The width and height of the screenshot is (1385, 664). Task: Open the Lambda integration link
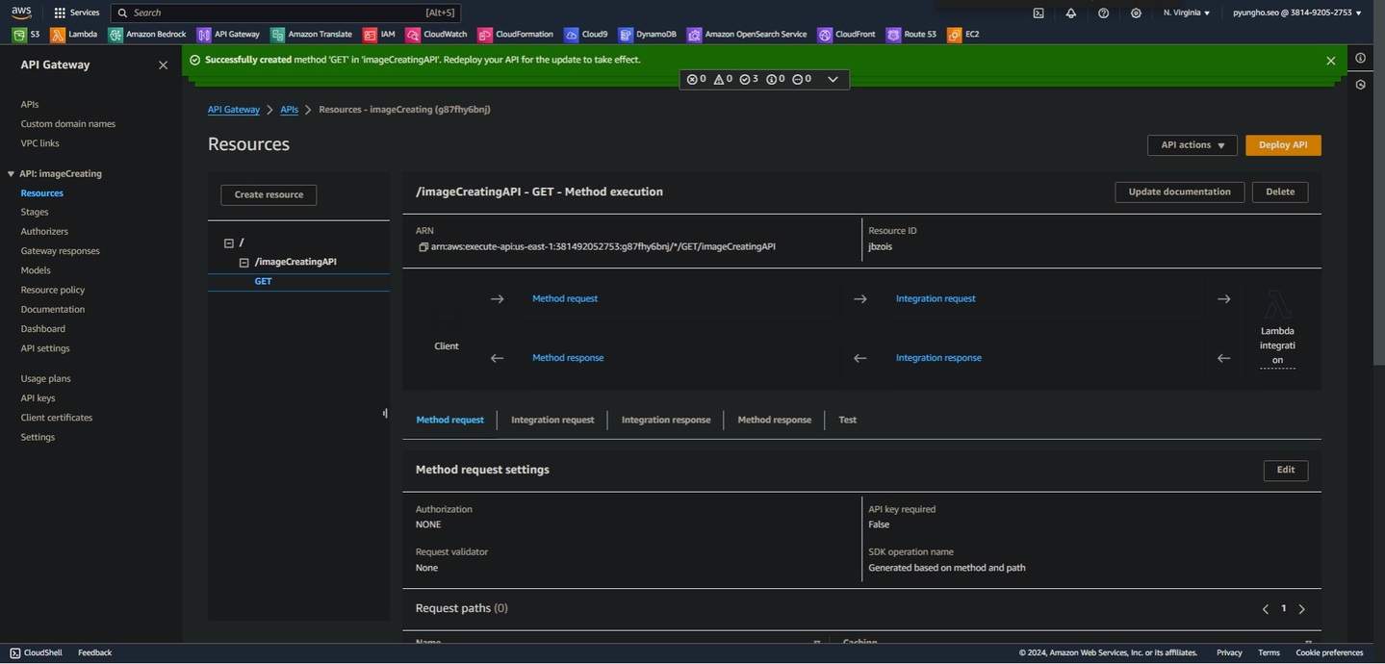click(x=1277, y=345)
